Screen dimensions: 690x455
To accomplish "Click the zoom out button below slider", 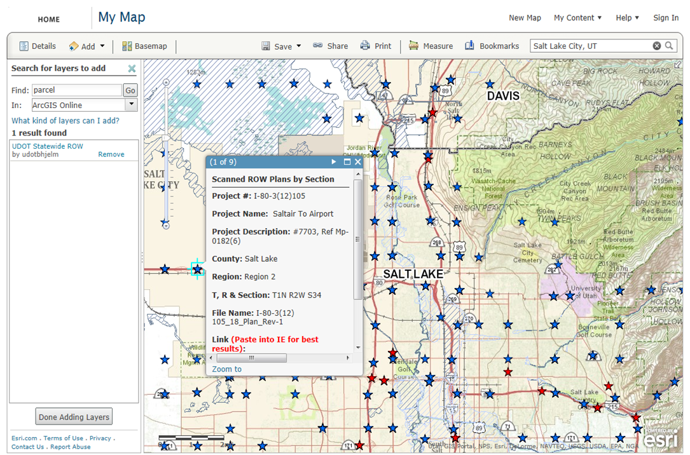I will (x=166, y=226).
